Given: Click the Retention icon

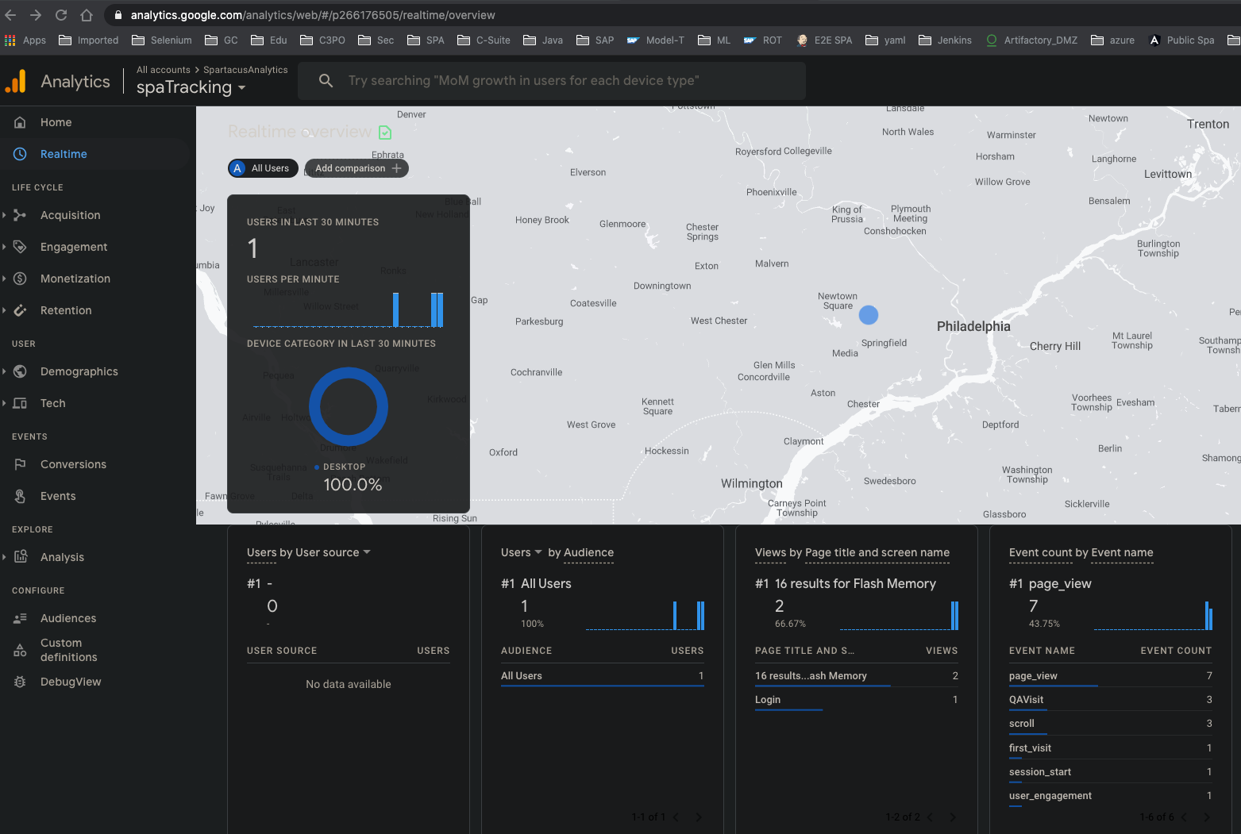Looking at the screenshot, I should [x=21, y=310].
